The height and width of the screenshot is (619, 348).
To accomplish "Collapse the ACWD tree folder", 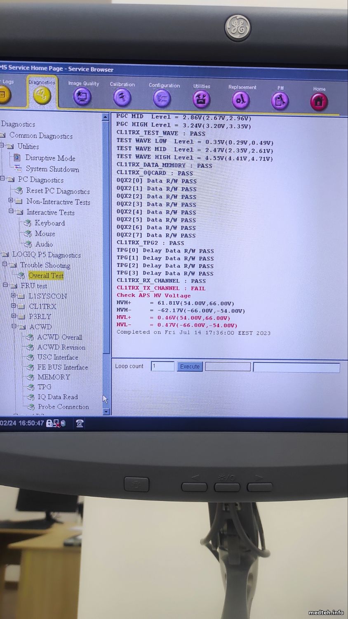I will 13,326.
